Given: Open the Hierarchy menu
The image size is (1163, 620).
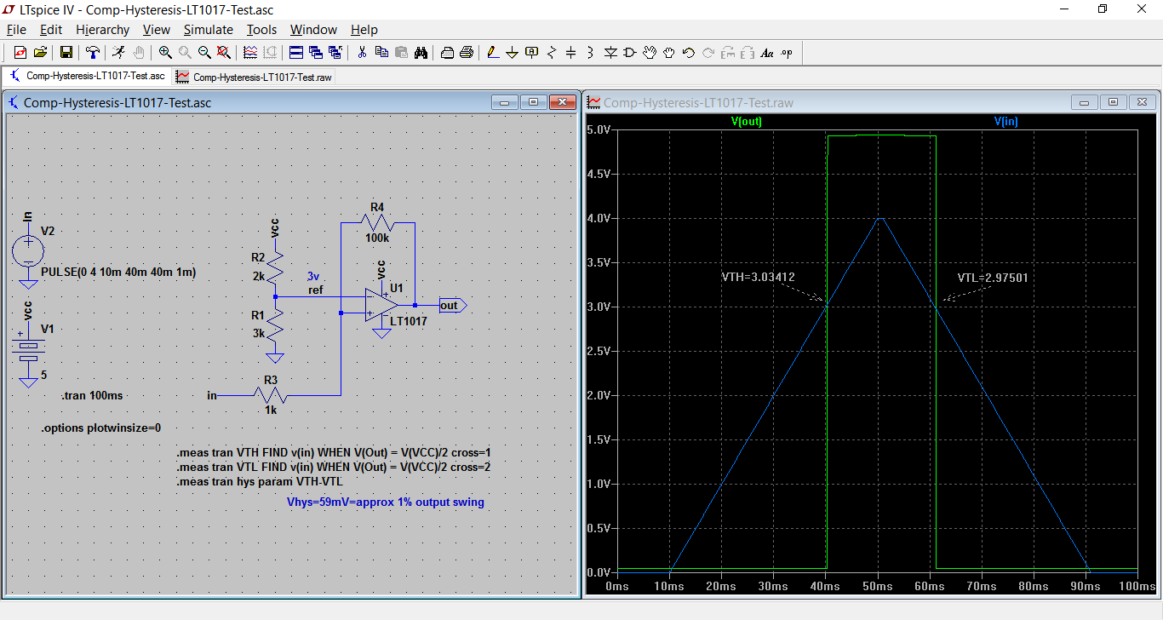Looking at the screenshot, I should tap(102, 30).
